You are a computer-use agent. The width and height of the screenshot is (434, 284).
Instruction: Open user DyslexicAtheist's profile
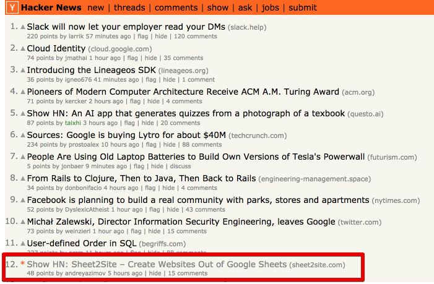87,209
